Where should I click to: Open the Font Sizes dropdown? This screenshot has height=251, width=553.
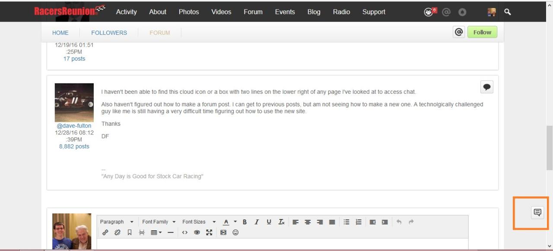[199, 222]
